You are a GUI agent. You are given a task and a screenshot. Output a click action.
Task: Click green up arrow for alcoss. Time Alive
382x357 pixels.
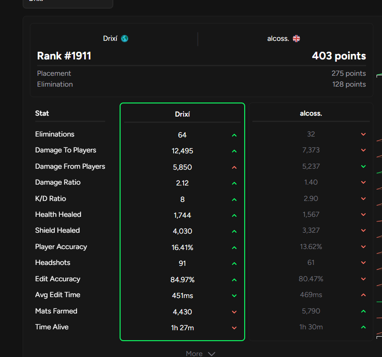[363, 327]
